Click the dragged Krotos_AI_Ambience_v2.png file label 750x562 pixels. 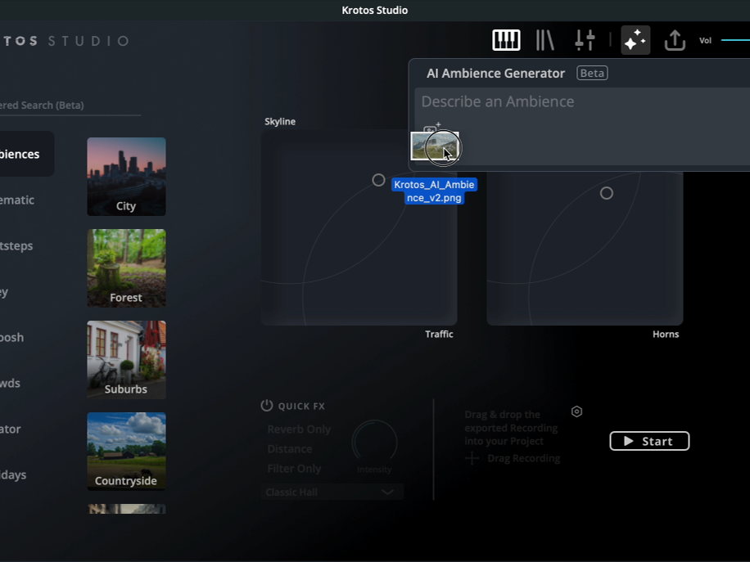[434, 191]
